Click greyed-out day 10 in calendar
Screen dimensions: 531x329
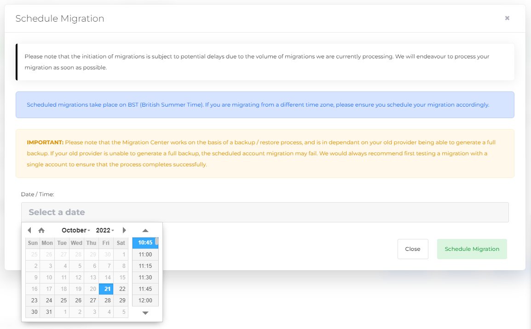[x=47, y=277]
